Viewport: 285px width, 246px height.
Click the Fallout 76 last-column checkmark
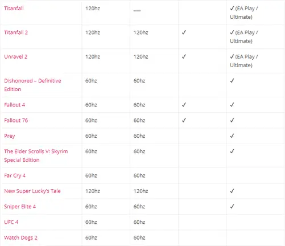click(x=232, y=120)
